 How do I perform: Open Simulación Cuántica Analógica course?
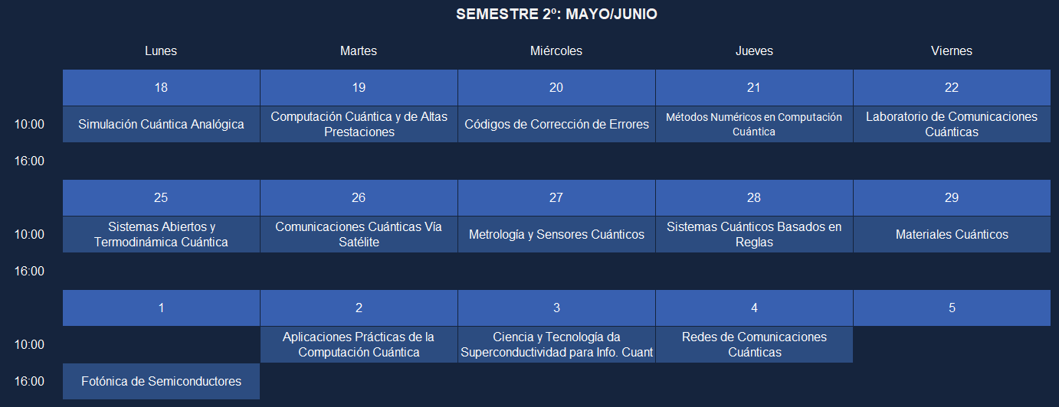[161, 124]
